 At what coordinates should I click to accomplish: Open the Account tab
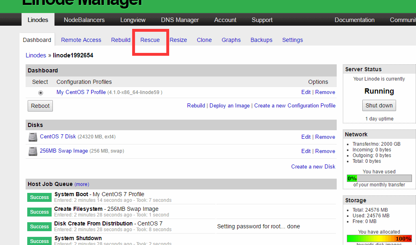click(x=225, y=20)
